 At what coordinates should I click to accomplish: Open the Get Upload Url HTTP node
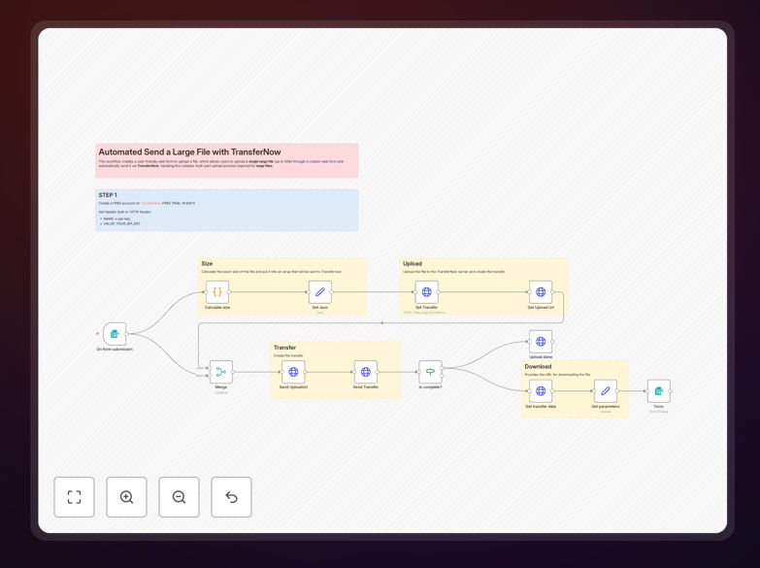coord(541,292)
